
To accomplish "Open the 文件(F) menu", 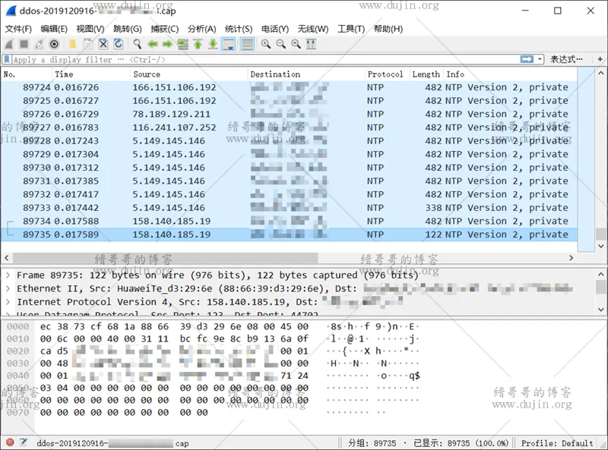I will coord(17,29).
